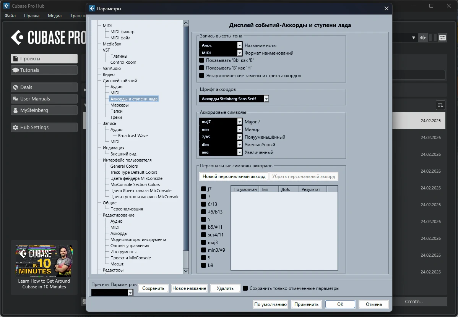Click the sort order icon above project list
Image resolution: width=458 pixels, height=317 pixels.
pos(440,105)
